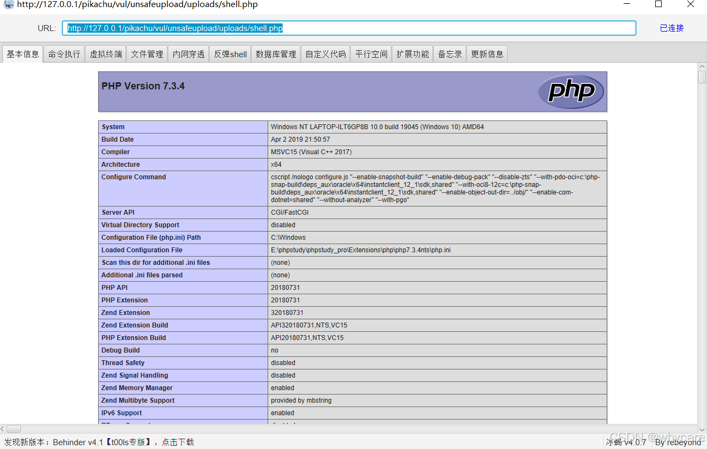
Task: Click the PHP logo image
Action: (571, 91)
